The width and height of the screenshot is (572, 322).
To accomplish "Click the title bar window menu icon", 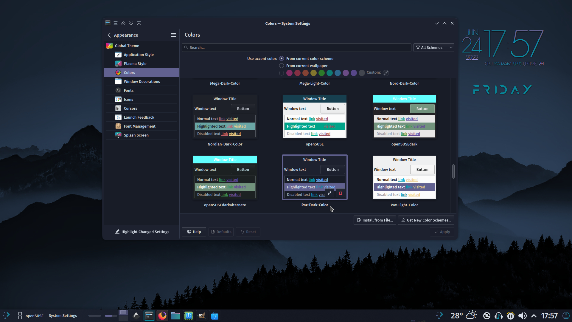I will 108,23.
